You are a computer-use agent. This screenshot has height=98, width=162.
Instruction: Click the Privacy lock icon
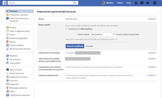pyautogui.click(x=7, y=27)
